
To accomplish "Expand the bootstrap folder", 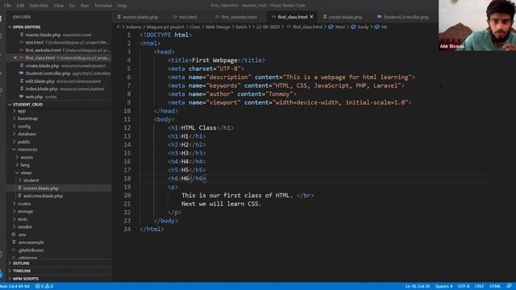I will tap(27, 118).
